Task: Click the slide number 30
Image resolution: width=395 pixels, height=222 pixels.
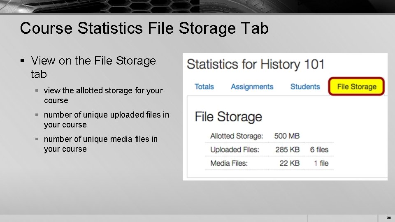Action: (x=389, y=218)
